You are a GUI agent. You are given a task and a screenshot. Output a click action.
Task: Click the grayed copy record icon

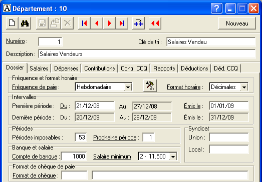tap(55, 23)
